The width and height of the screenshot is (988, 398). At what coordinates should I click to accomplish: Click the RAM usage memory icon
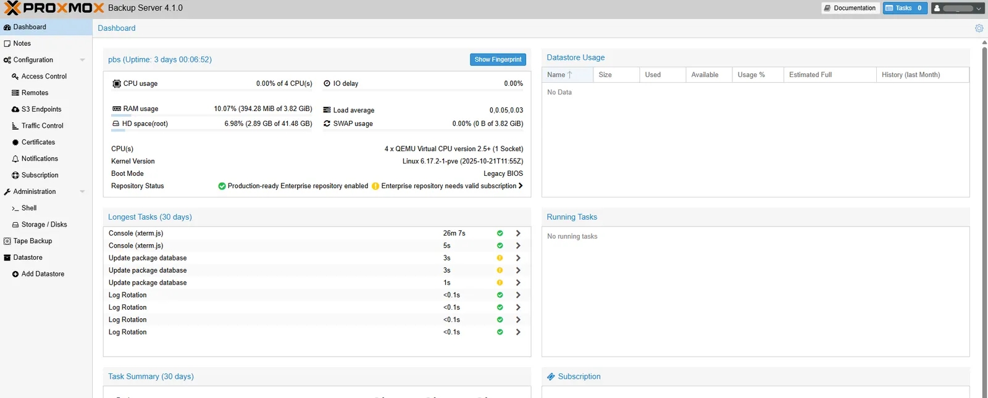117,109
